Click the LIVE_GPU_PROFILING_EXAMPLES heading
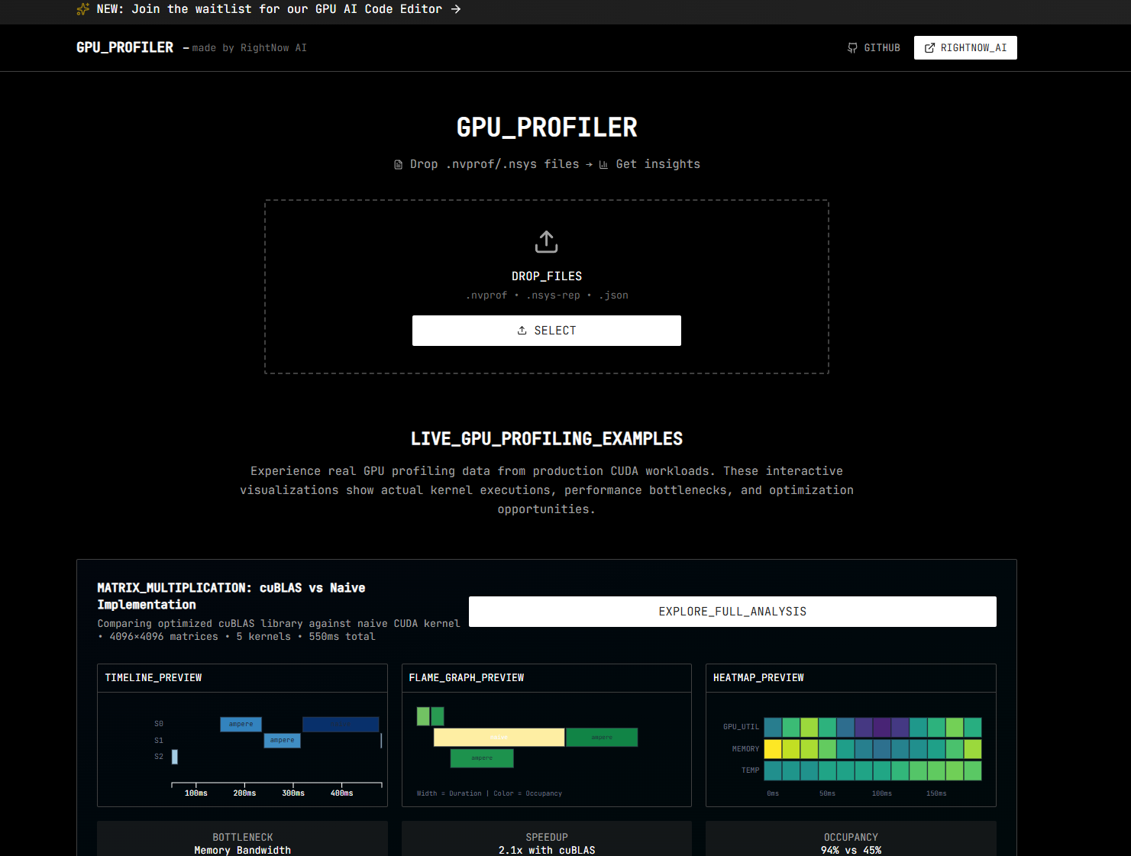 [547, 439]
